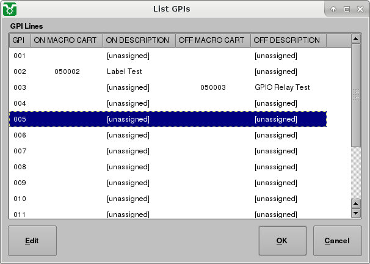Click the shade-window up arrow title bar icon
370x264 pixels.
point(333,9)
